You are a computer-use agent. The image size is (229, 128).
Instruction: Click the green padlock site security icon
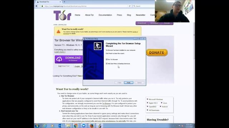pos(42,6)
